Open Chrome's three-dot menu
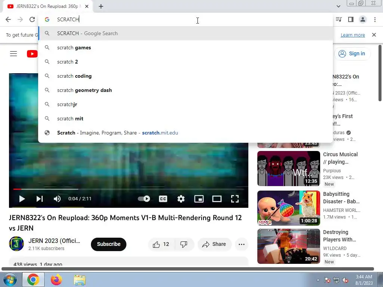Viewport: 383px width, 287px height. [375, 19]
